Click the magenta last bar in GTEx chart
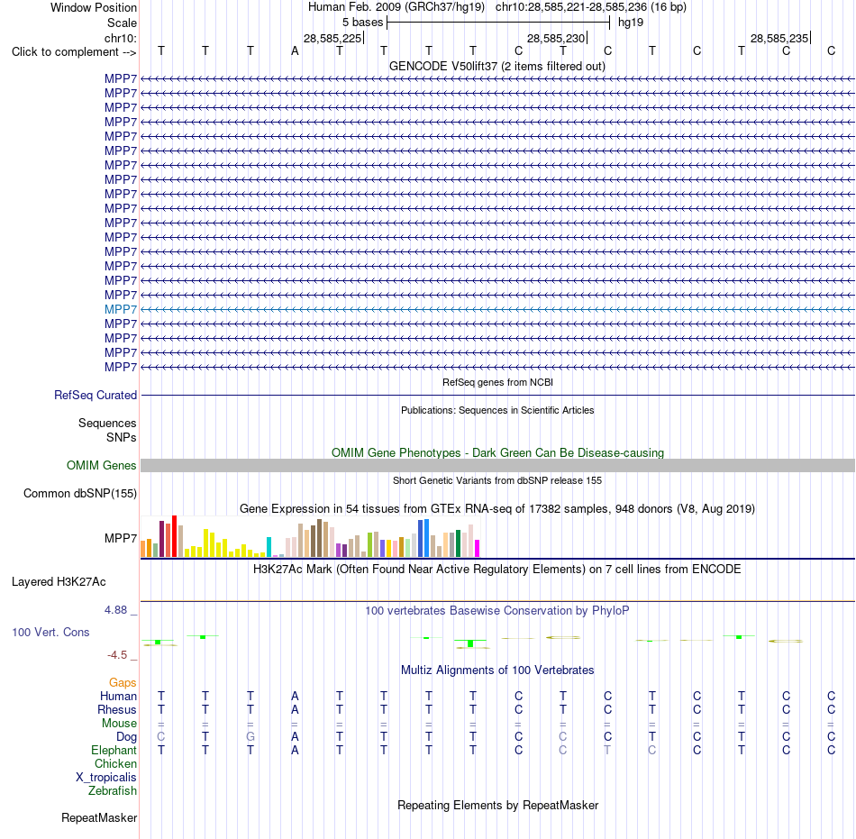Viewport: 856px width, 839px height. (478, 548)
